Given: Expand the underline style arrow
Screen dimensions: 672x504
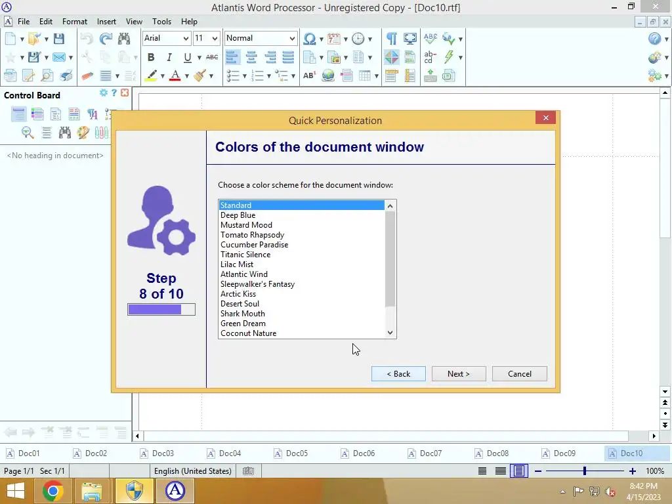Looking at the screenshot, I should (199, 58).
